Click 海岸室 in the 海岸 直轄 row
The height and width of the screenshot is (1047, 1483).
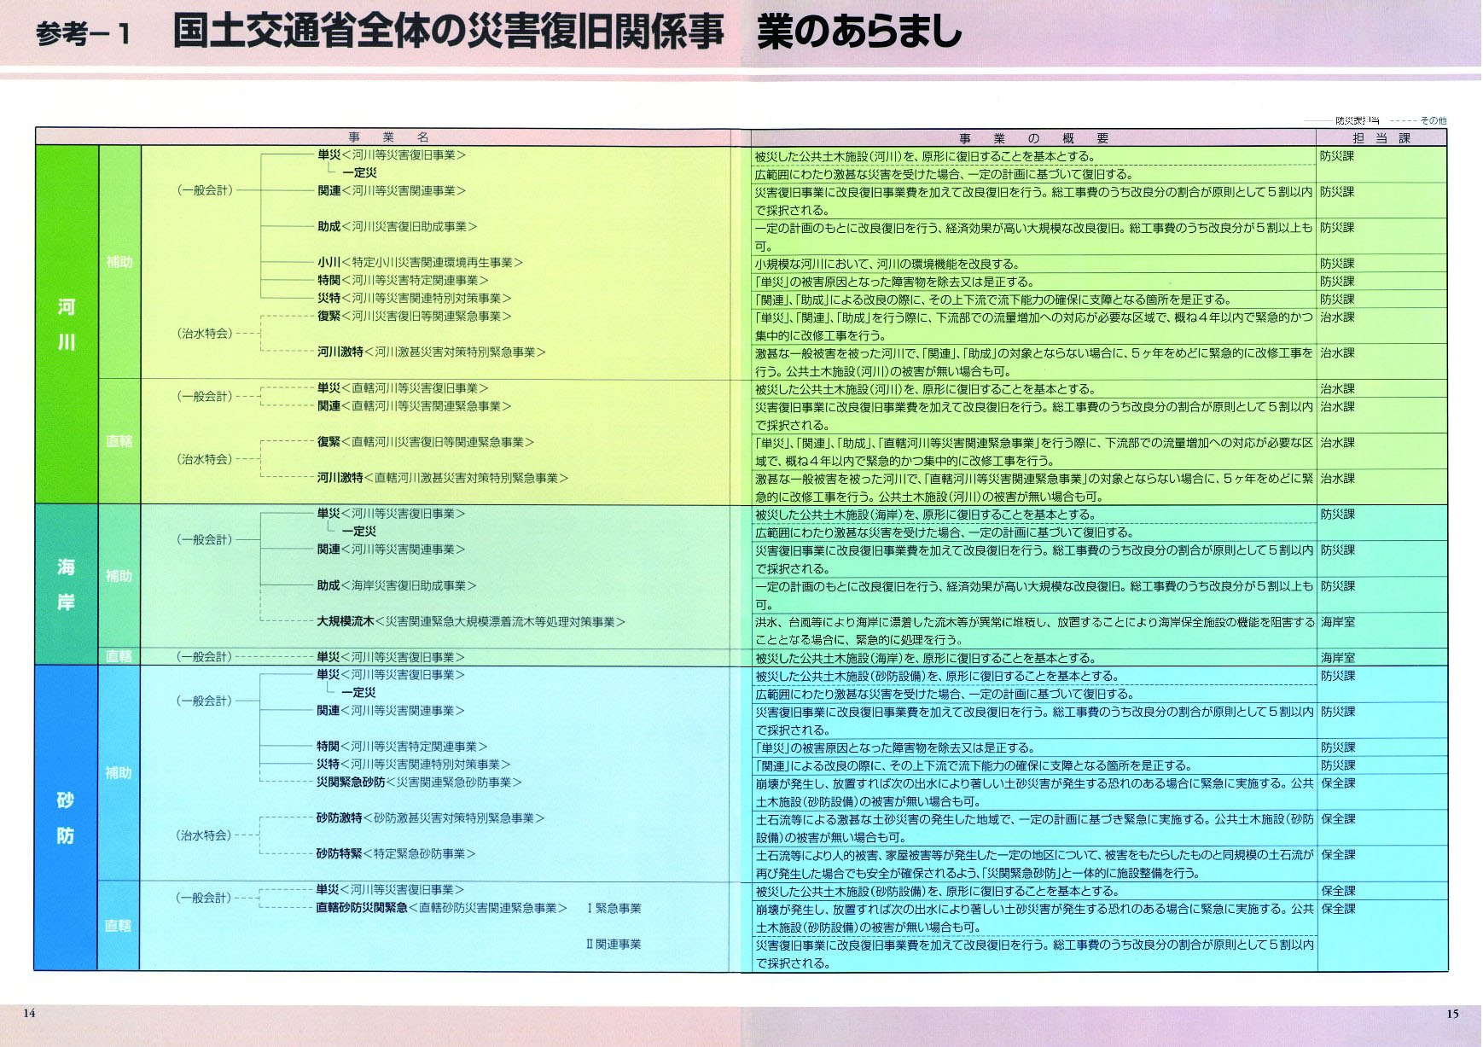(1338, 658)
